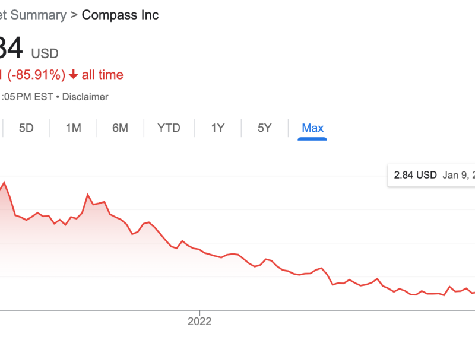Click the highest peak of the chart line

coord(4,182)
